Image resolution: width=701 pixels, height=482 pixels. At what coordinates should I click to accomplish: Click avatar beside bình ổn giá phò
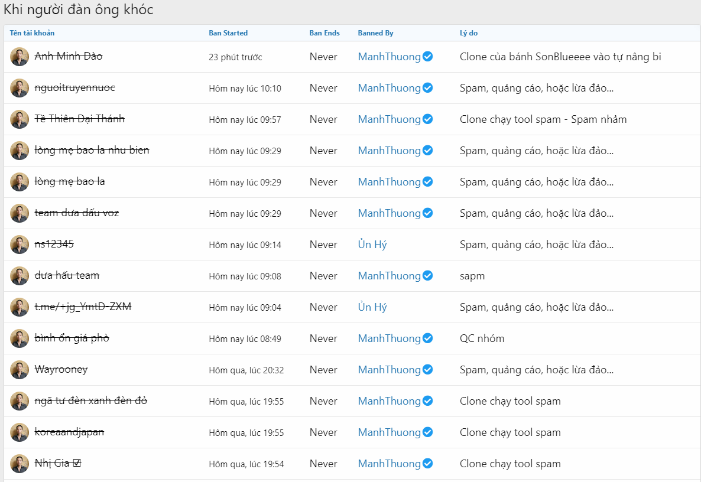point(20,338)
